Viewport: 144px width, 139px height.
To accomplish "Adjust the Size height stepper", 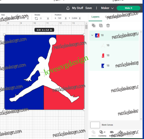I will click(x=28, y=18).
